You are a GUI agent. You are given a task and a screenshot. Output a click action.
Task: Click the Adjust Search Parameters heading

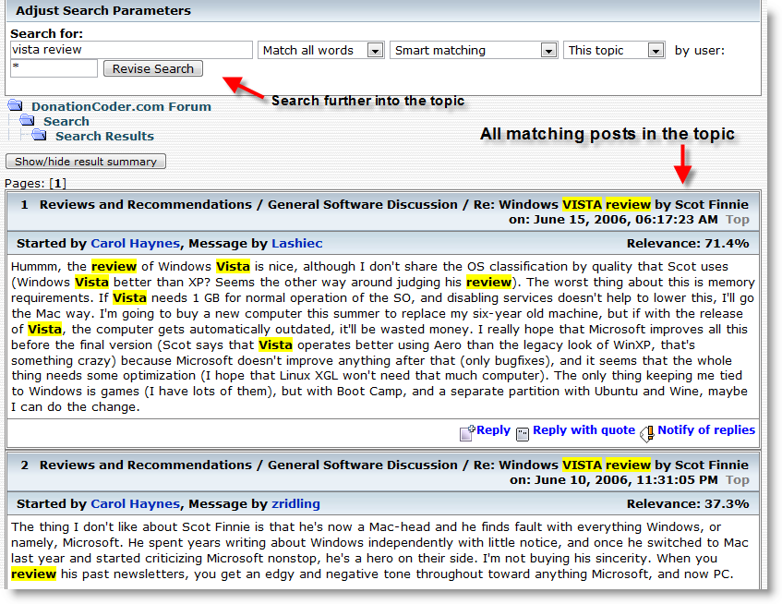click(103, 10)
